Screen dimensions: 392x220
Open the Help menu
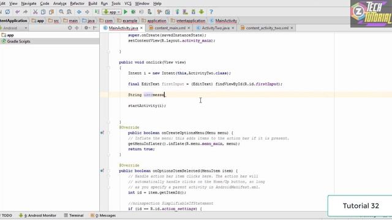pyautogui.click(x=157, y=4)
